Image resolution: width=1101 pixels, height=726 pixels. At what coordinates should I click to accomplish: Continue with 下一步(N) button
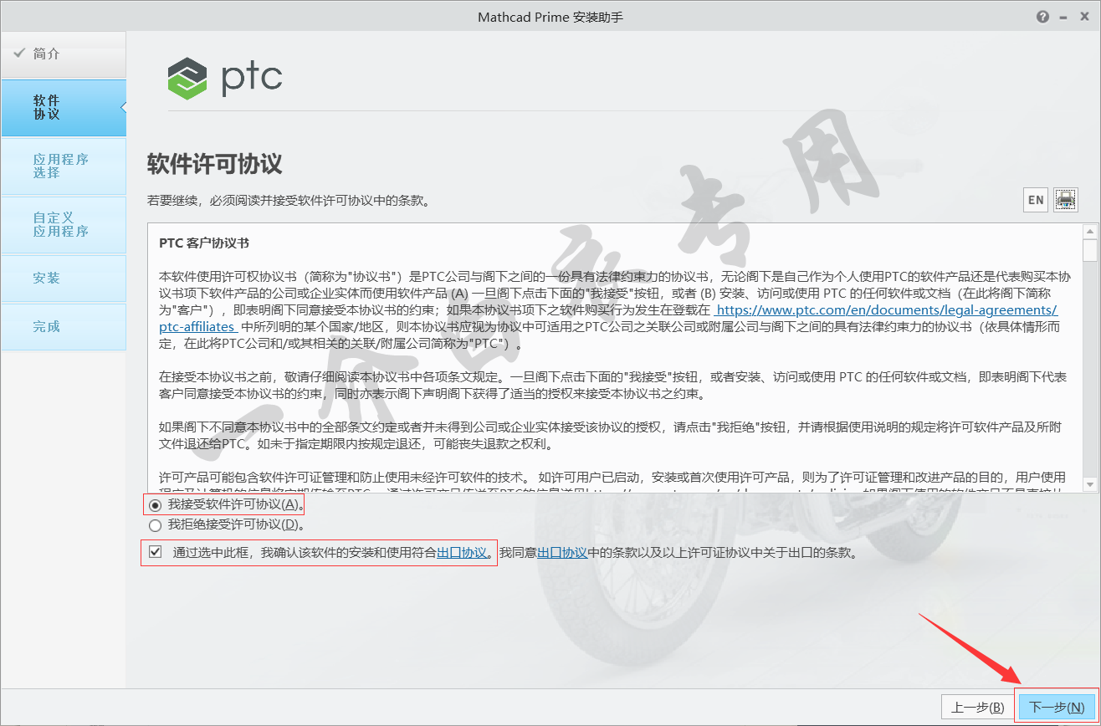point(1056,707)
